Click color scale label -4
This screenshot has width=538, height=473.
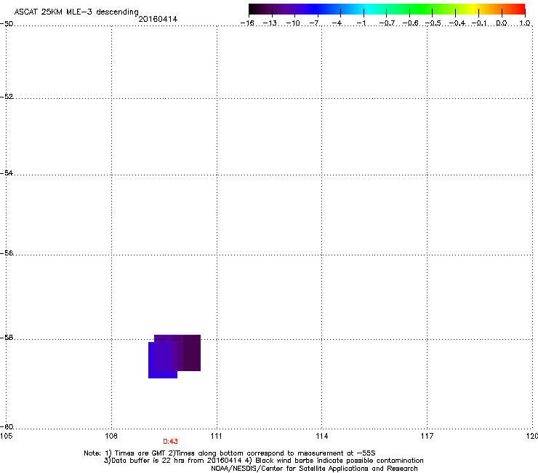point(337,23)
